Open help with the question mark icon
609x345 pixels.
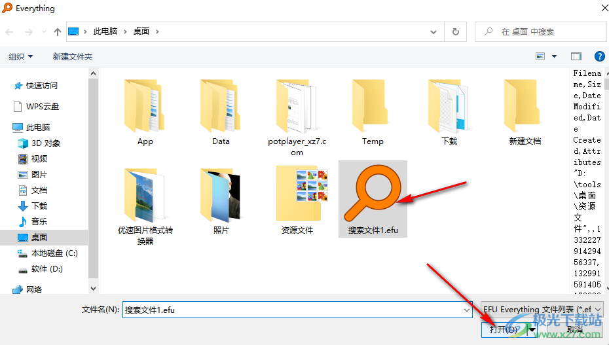[599, 57]
